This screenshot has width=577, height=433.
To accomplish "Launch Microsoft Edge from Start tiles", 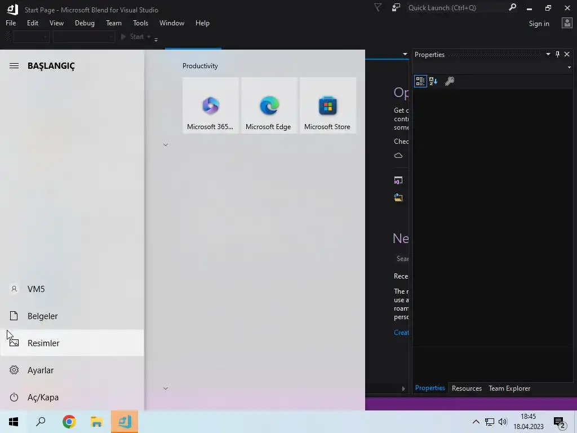I will [x=269, y=105].
